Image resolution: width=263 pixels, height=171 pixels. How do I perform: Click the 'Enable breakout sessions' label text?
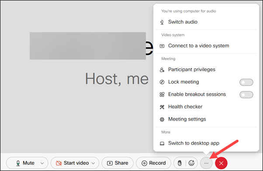(197, 94)
